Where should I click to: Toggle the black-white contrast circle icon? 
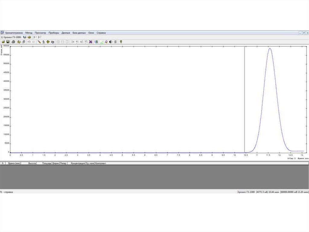[111, 42]
